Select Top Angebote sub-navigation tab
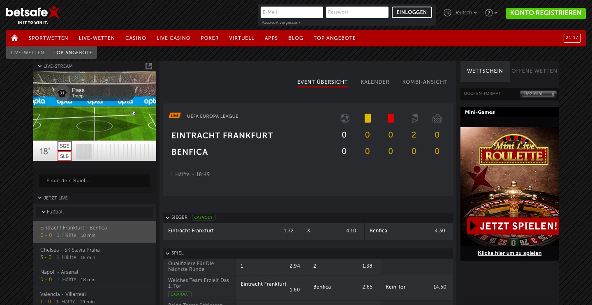The image size is (592, 305). [73, 53]
